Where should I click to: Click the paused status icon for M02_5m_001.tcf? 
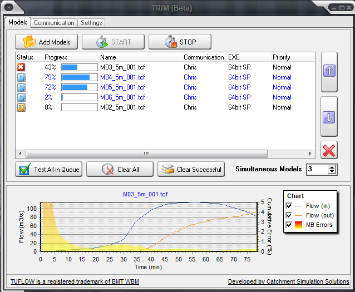click(x=21, y=107)
